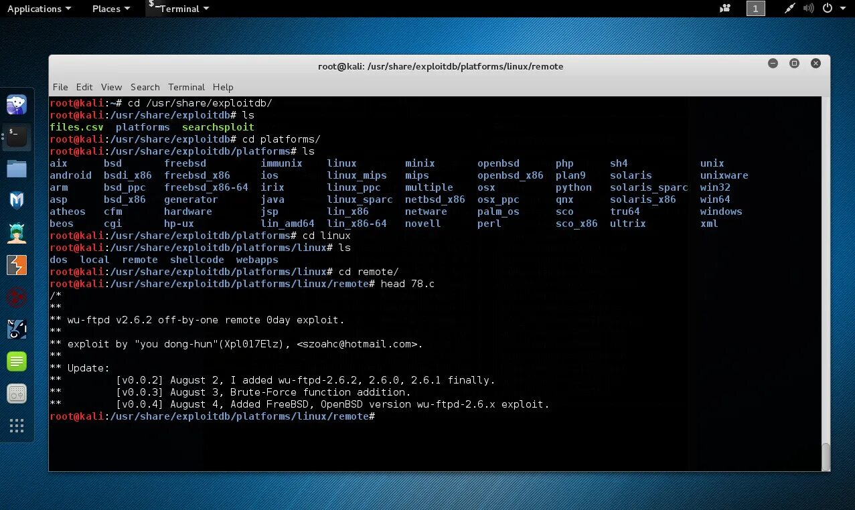Screen dimensions: 855x510
Task: Click the freebsd_x86-64 directory name
Action: 206,187
